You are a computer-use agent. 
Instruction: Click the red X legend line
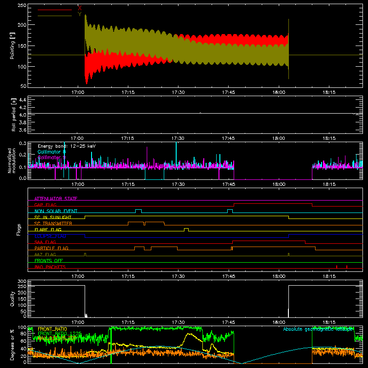click(x=54, y=10)
